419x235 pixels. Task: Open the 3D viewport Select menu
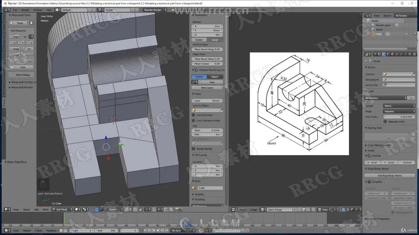click(x=27, y=210)
